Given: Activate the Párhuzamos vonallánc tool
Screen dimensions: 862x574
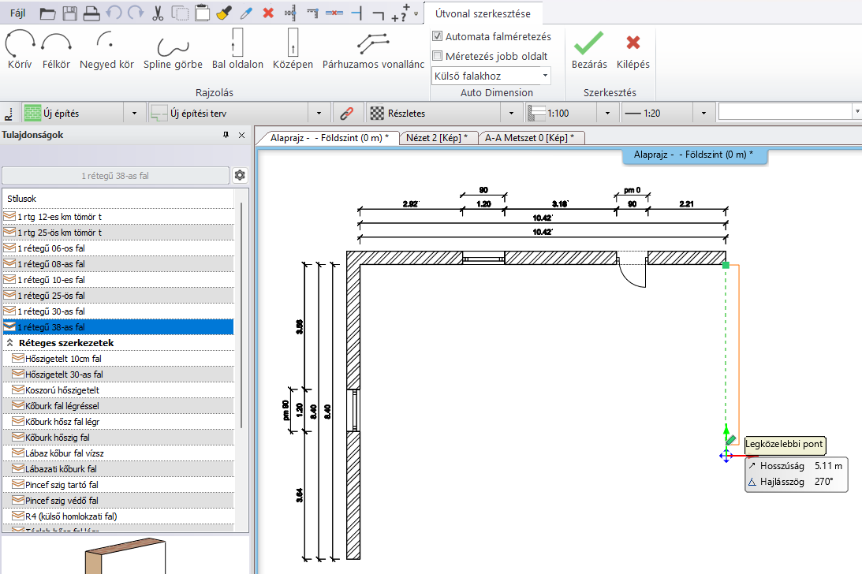Looking at the screenshot, I should 373,48.
